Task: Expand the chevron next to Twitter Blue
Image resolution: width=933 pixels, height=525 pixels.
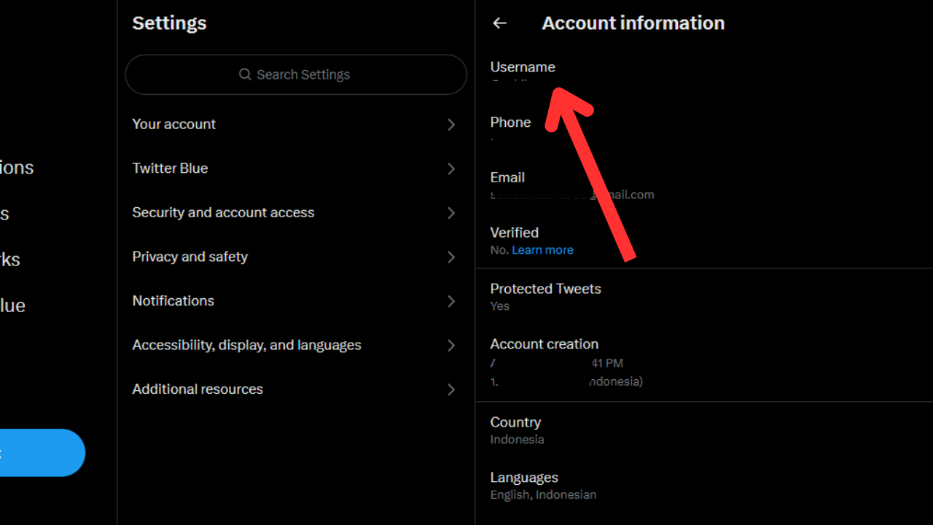Action: pyautogui.click(x=451, y=168)
